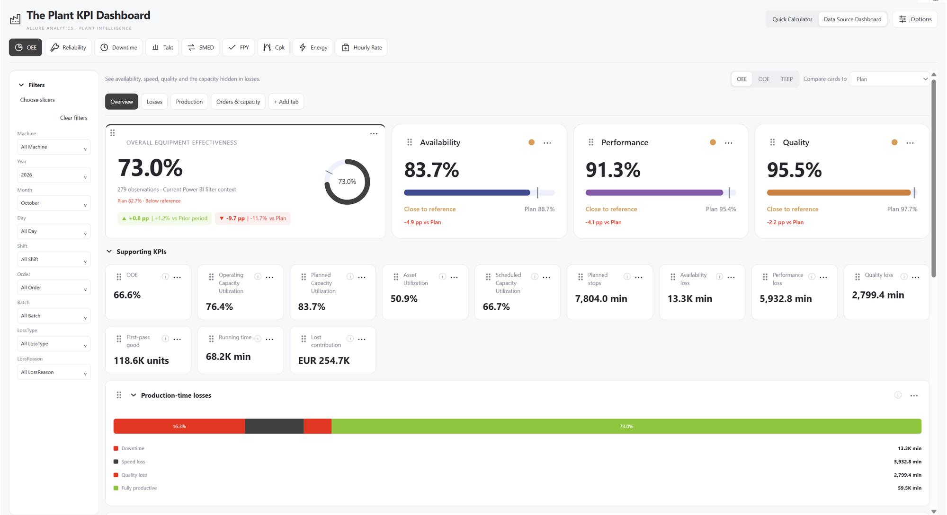
Task: Open the Options button
Action: [915, 19]
